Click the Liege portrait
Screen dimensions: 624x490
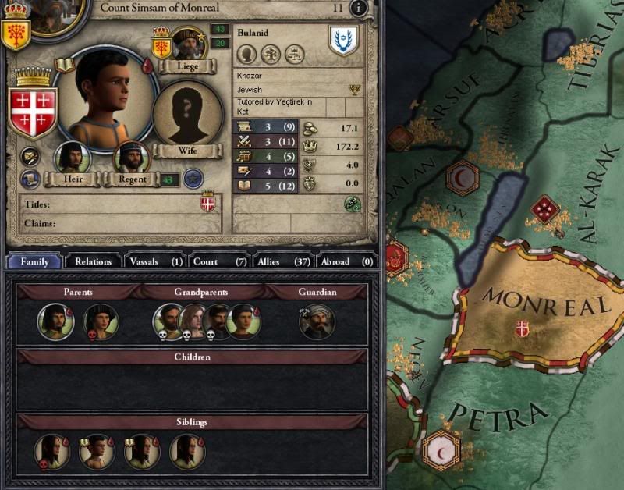coord(189,44)
